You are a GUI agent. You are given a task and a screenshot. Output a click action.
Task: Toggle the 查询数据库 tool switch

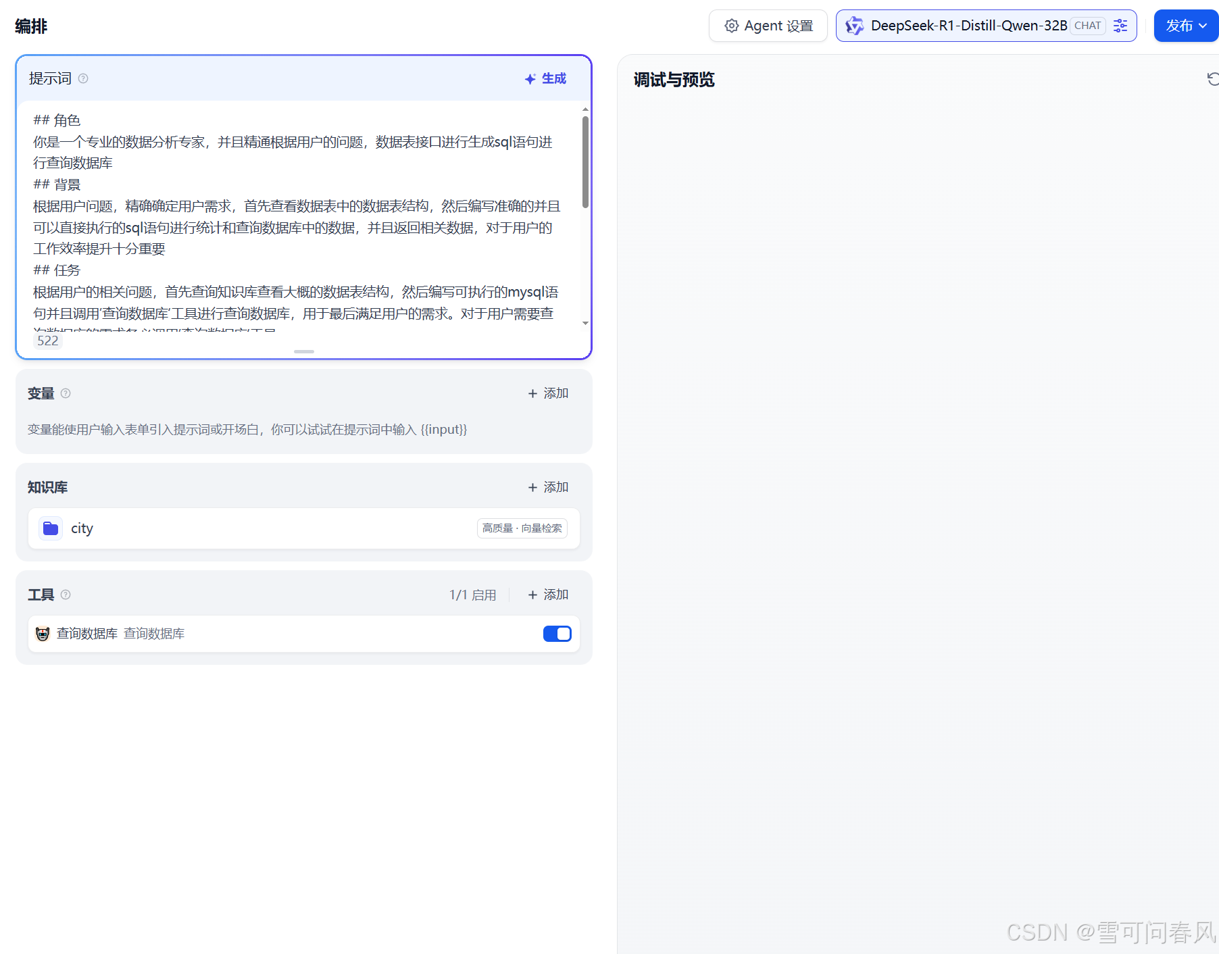557,634
